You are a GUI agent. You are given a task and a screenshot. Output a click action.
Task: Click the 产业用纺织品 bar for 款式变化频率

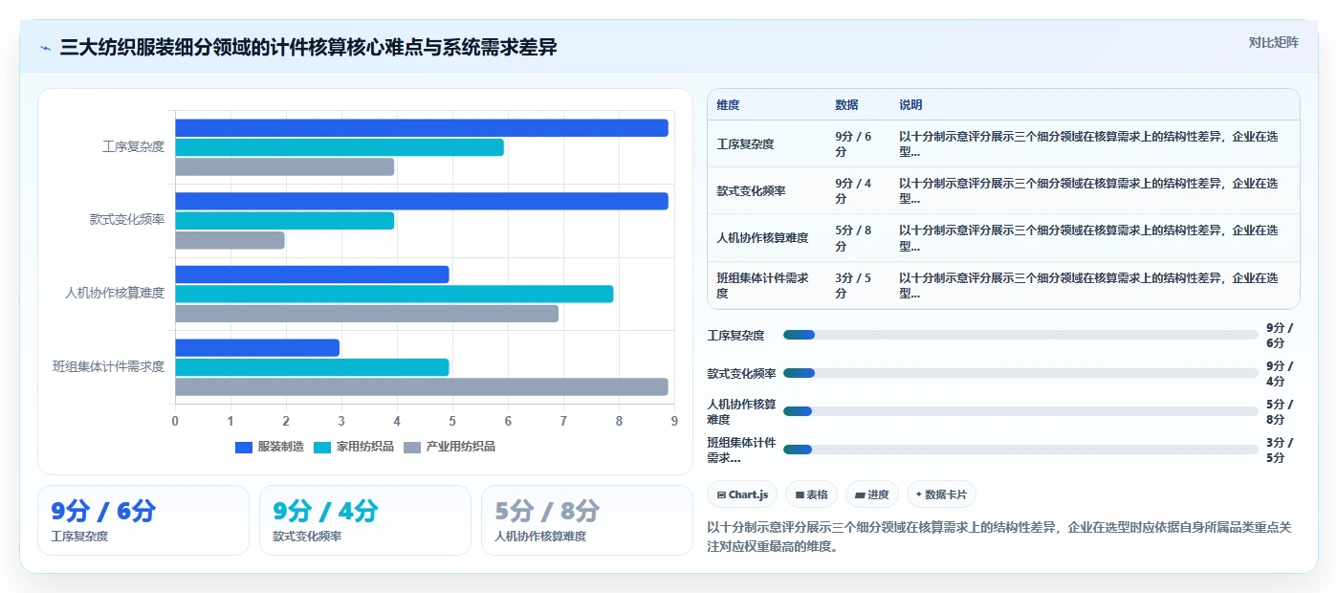[x=230, y=240]
